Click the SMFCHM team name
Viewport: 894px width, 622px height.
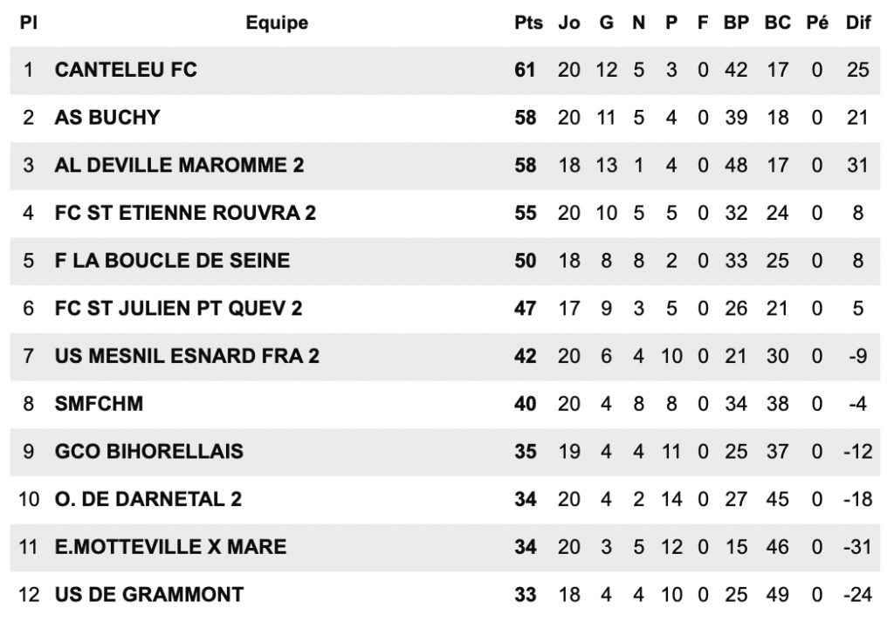pos(99,404)
